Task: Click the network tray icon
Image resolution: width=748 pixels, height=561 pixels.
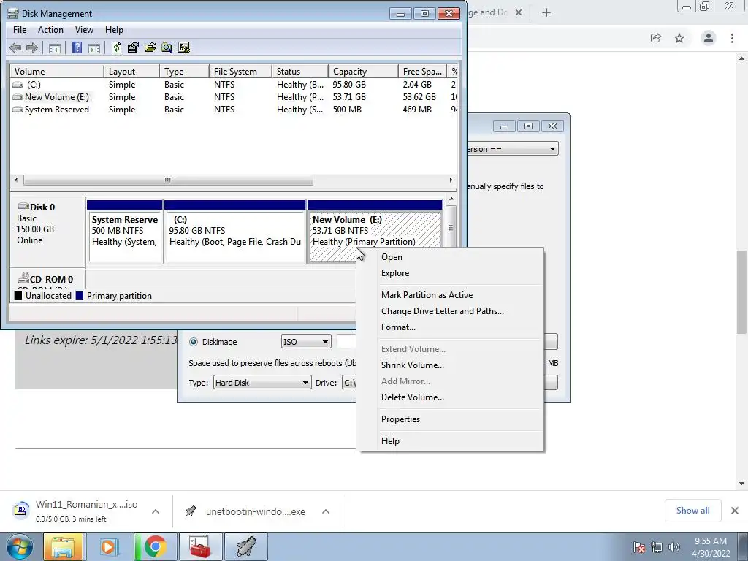Action: coord(657,547)
